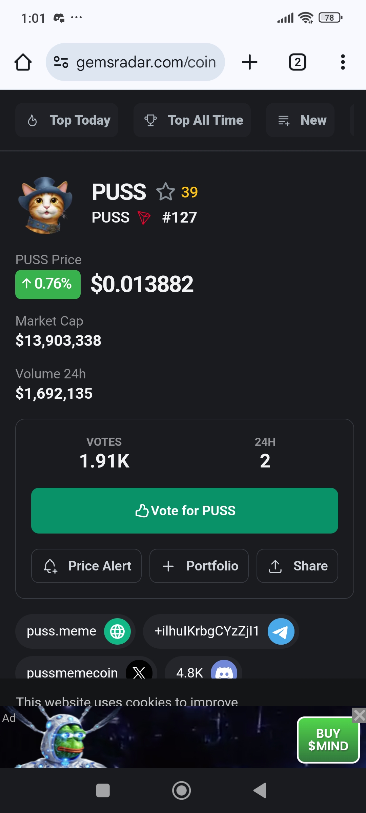The height and width of the screenshot is (813, 366).
Task: Open the Top Today tab
Action: pos(67,120)
